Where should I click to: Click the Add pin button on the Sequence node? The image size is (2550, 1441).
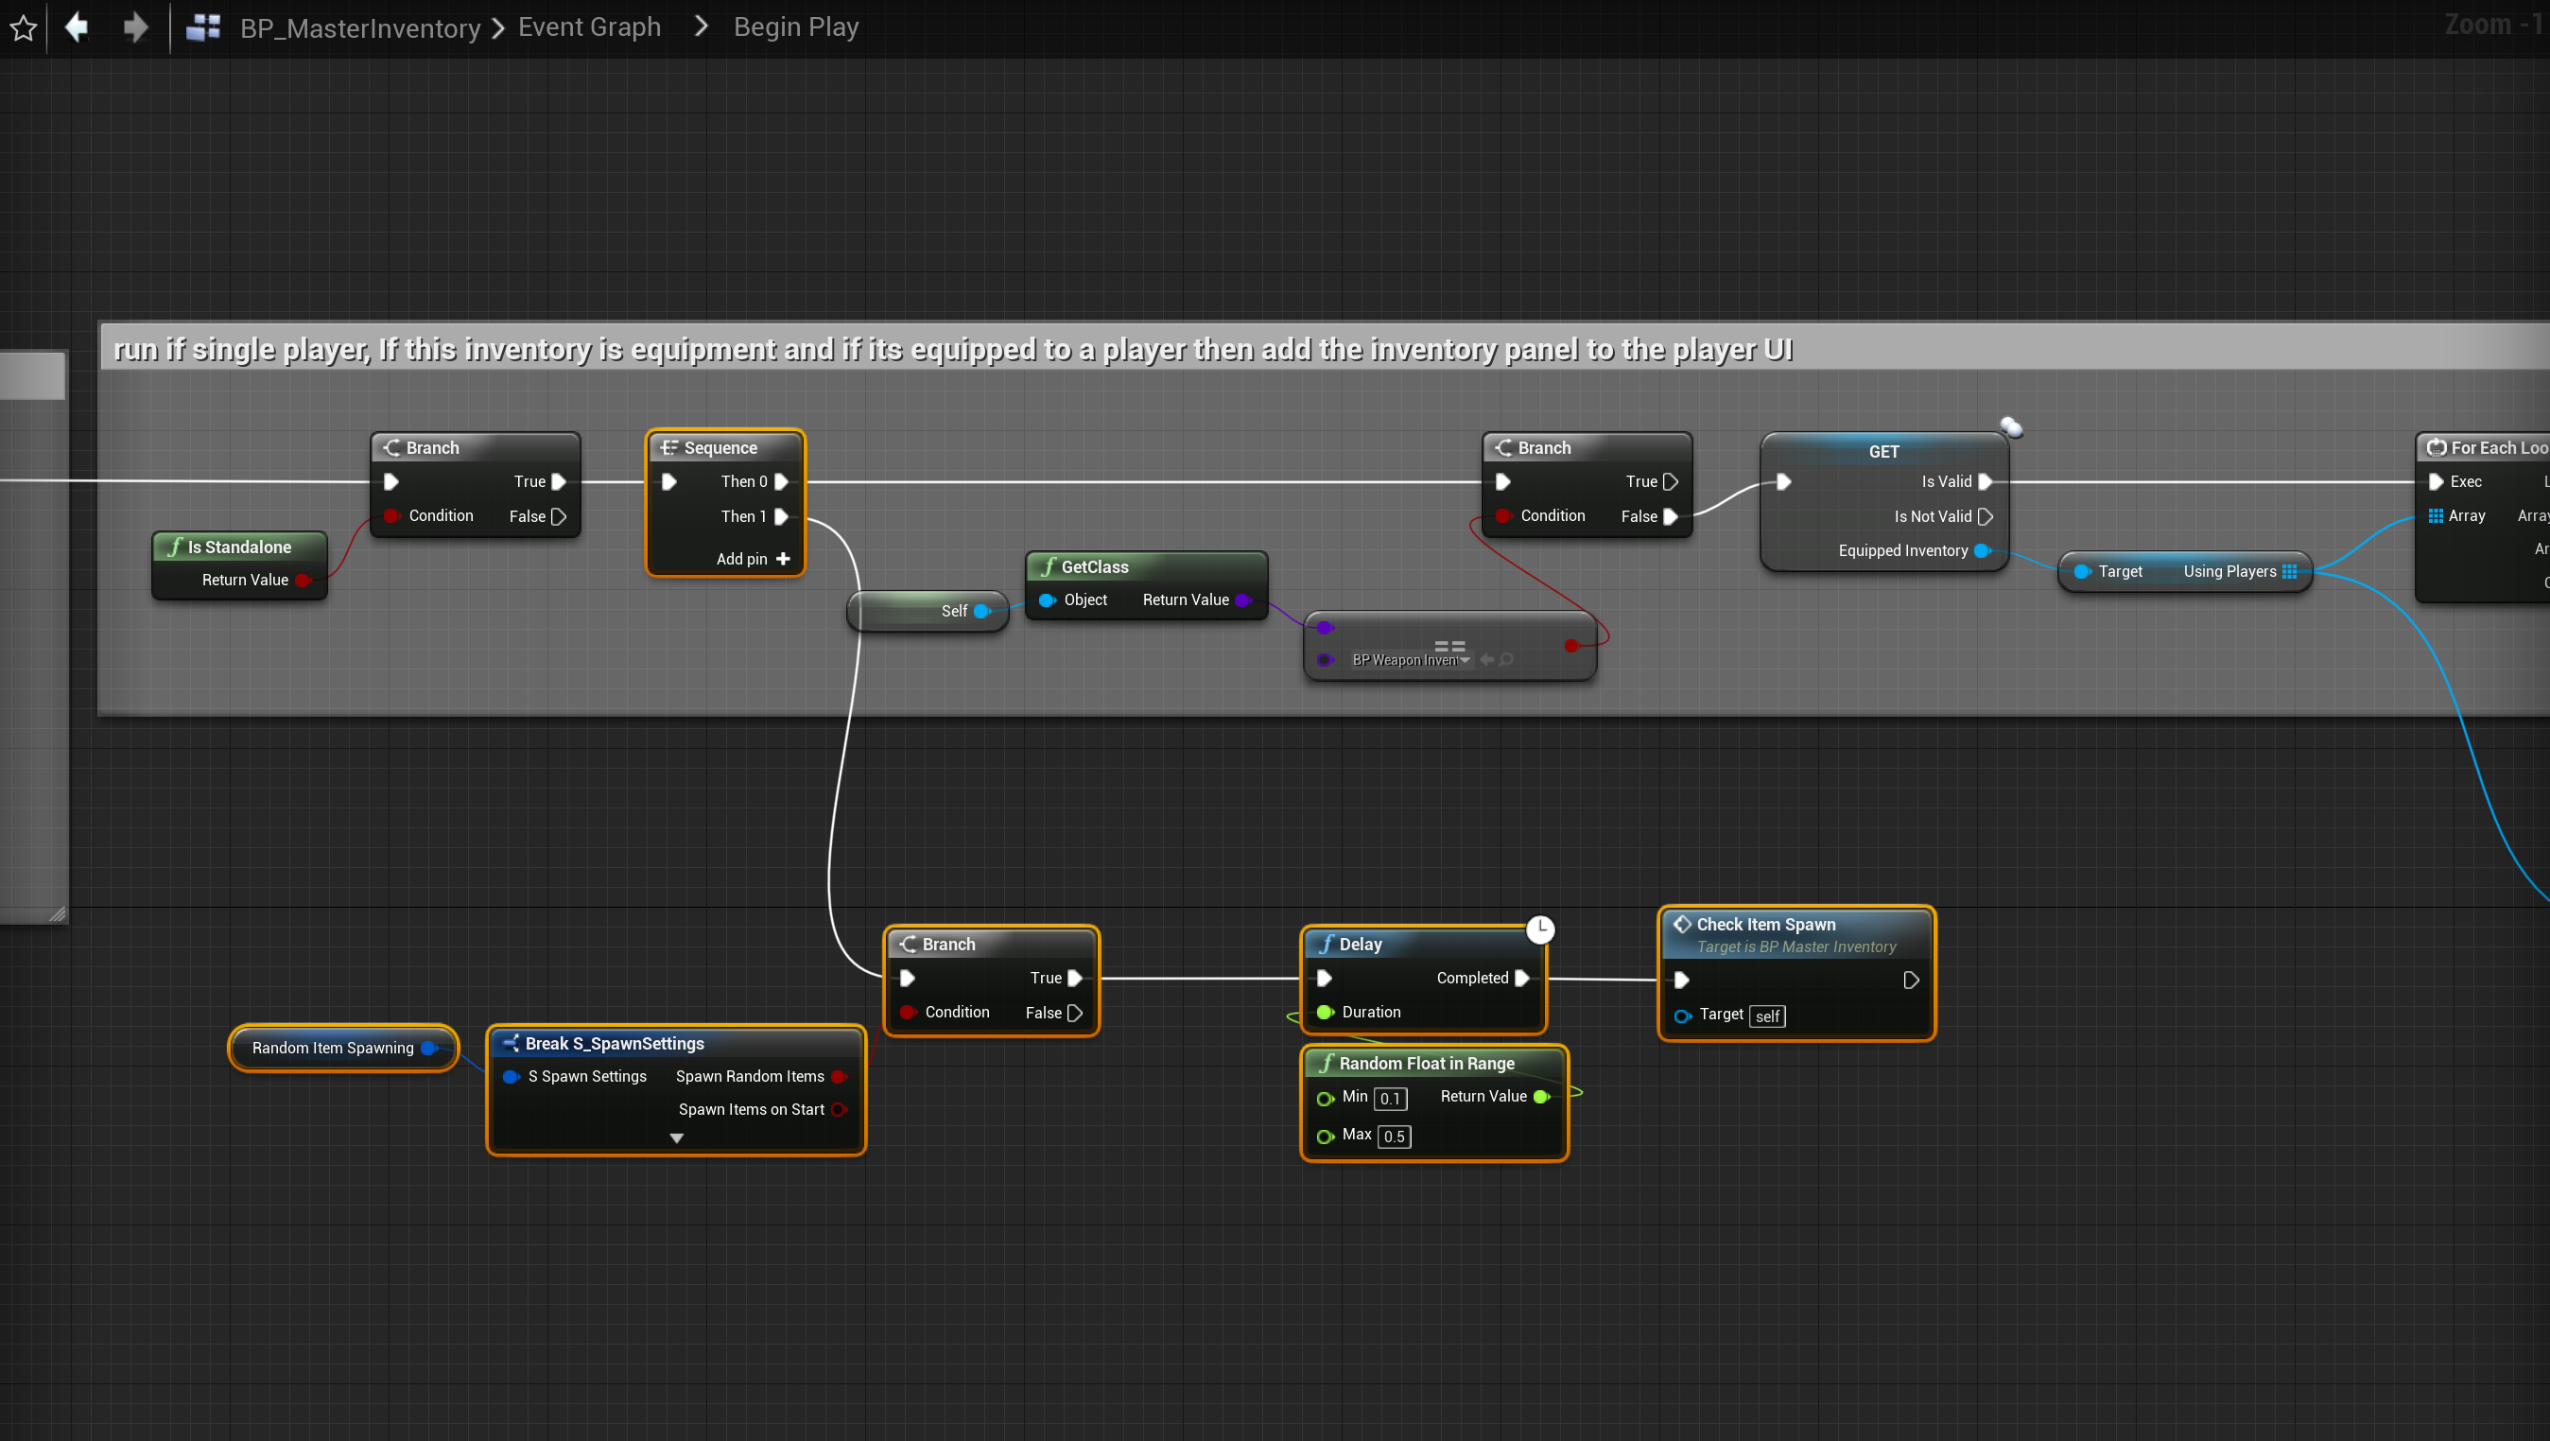click(742, 559)
